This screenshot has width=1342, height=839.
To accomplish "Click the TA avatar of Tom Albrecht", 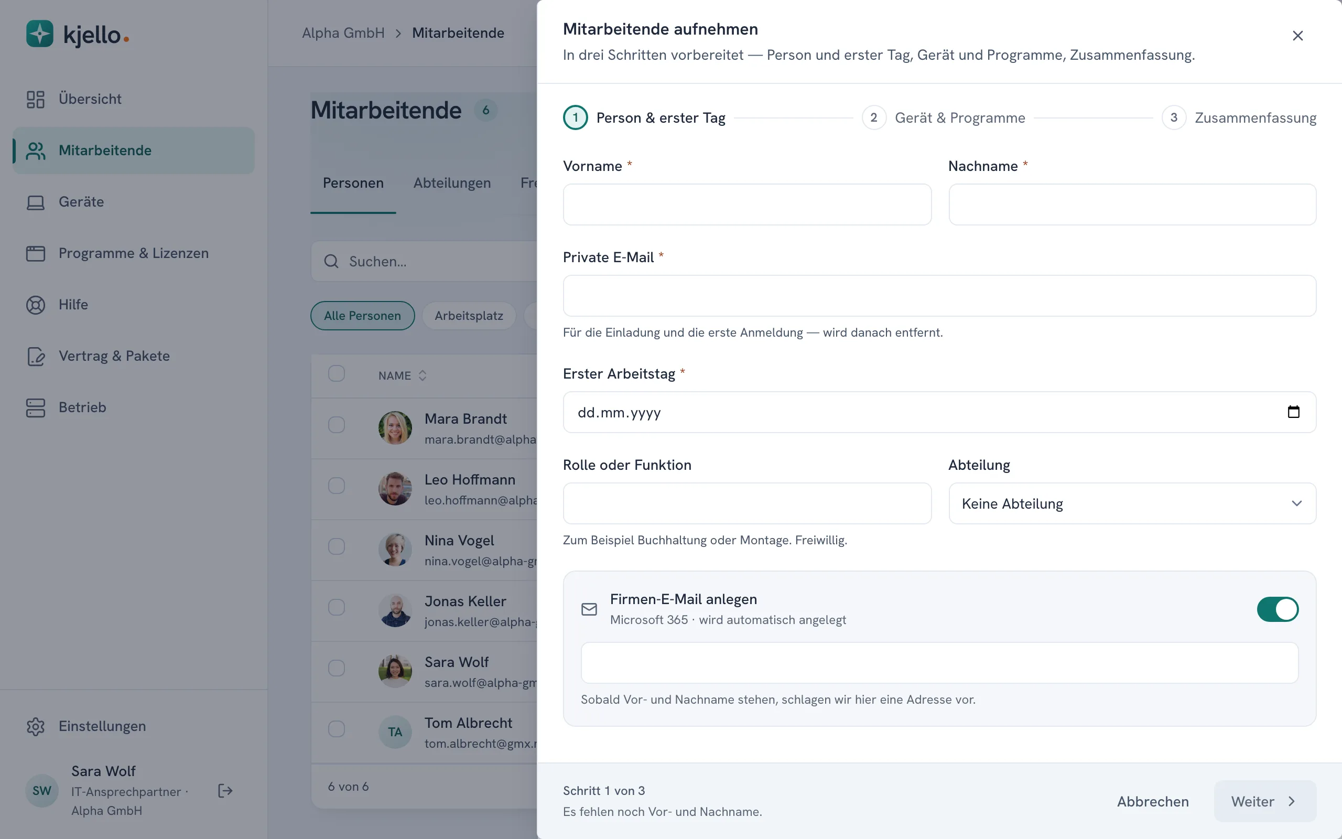I will pyautogui.click(x=395, y=732).
